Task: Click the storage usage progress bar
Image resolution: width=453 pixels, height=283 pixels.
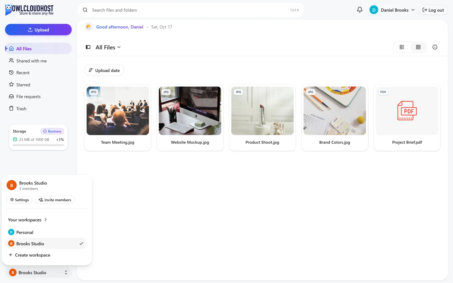Action: [38, 145]
